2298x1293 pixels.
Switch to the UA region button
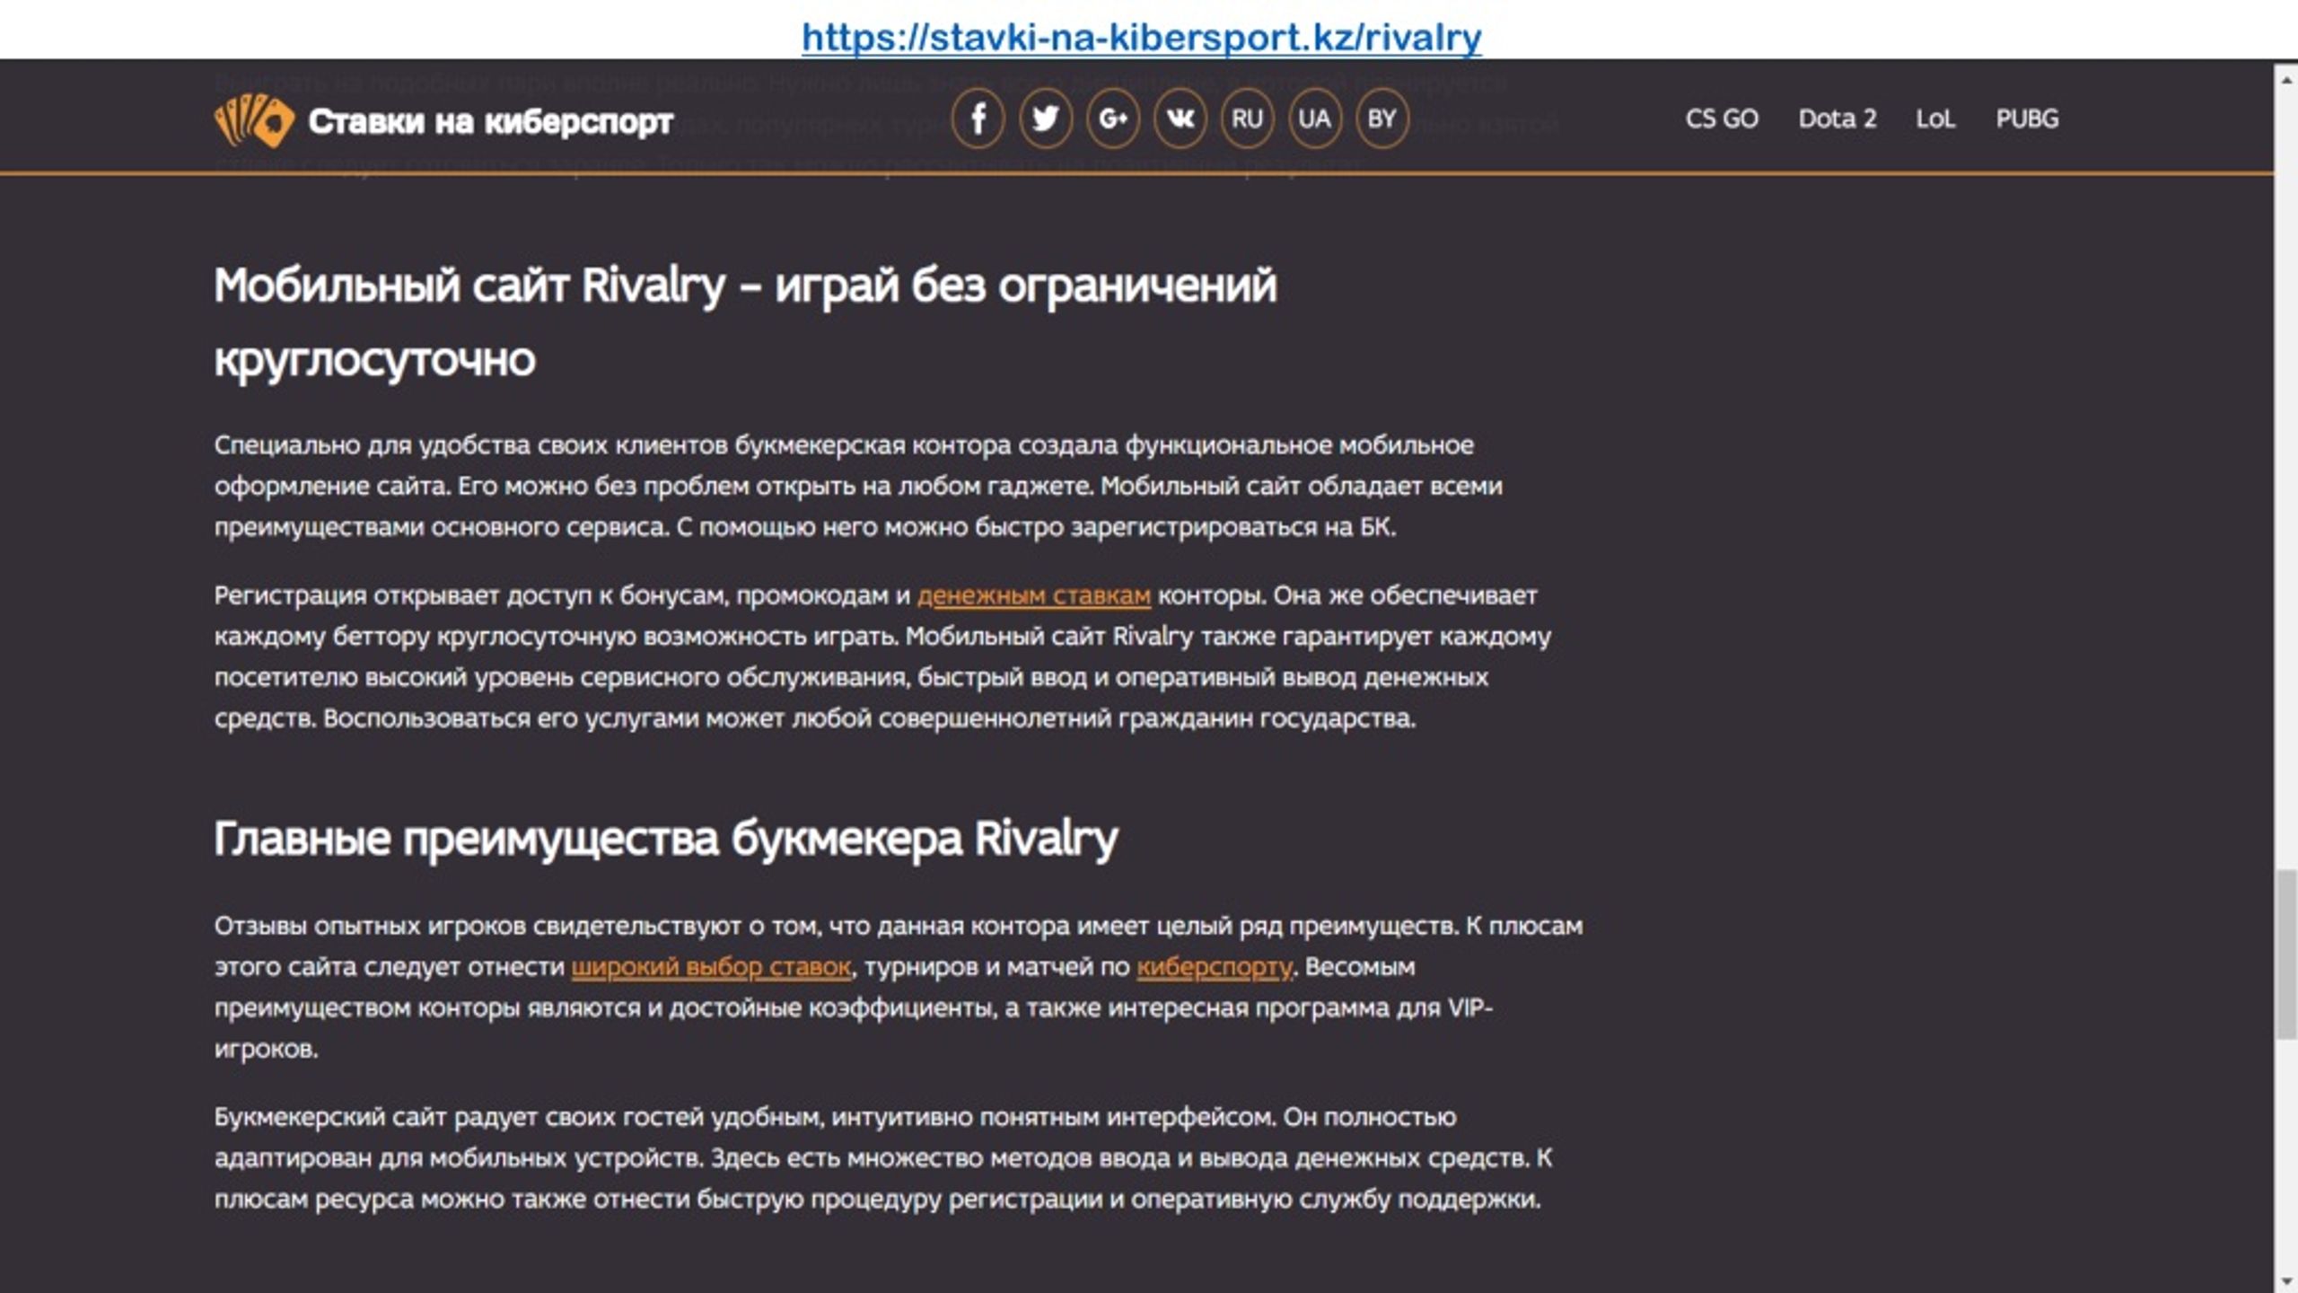1314,119
